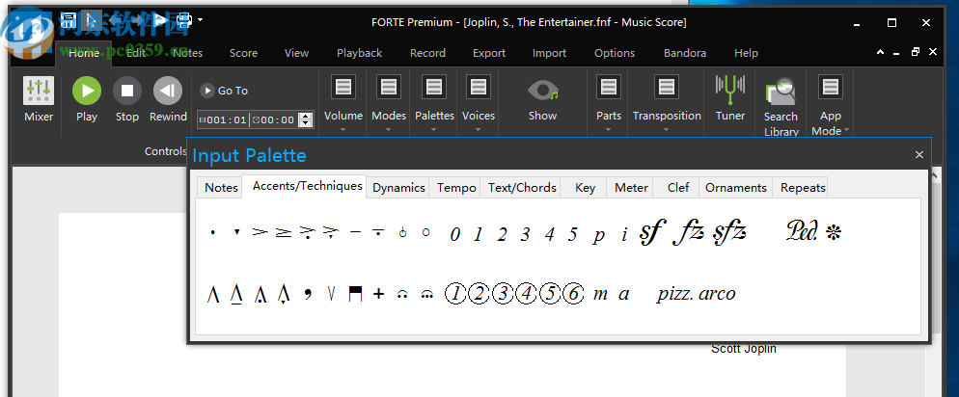Select the plus sign technique symbol
Viewport: 959px width, 397px height.
(378, 294)
